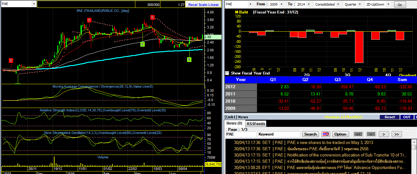Click the Q3 column header

(338, 79)
